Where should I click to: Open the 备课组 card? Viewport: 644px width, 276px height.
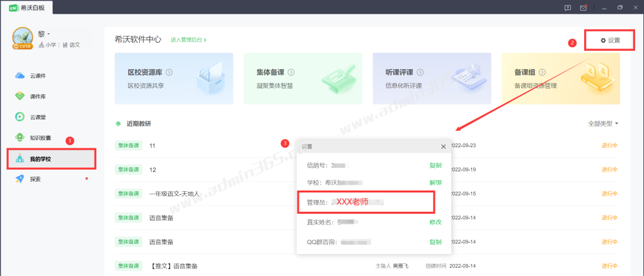(x=561, y=79)
